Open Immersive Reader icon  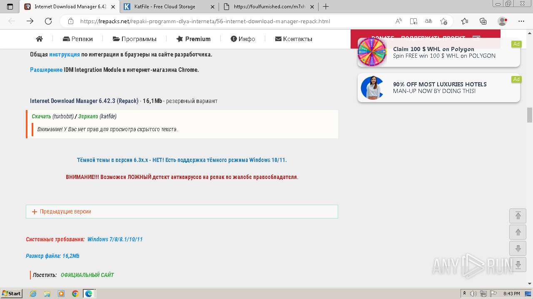[x=413, y=21]
